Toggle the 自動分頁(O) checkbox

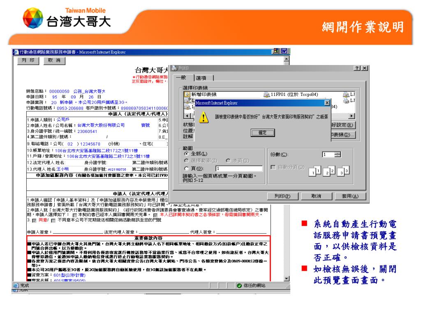(x=273, y=167)
